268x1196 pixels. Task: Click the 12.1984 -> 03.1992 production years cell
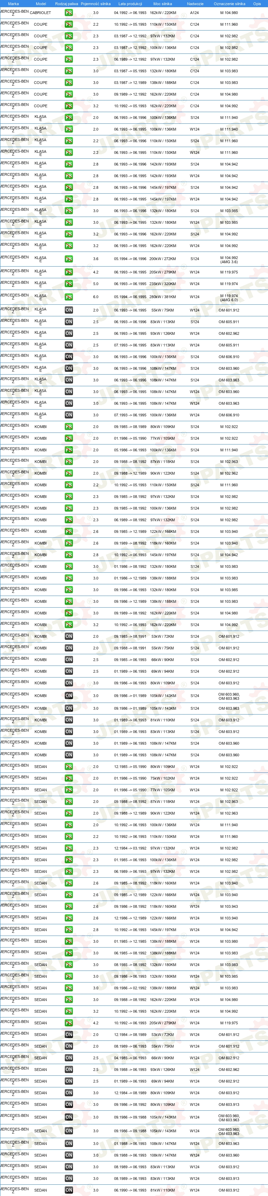pos(130,848)
